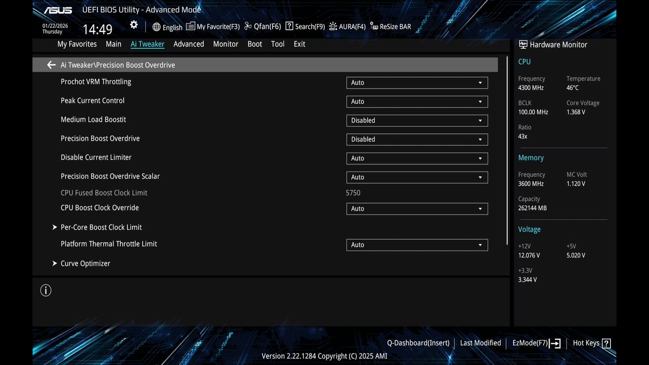The image size is (649, 365).
Task: Open the CPU Boost Clock Override dropdown
Action: coord(417,208)
